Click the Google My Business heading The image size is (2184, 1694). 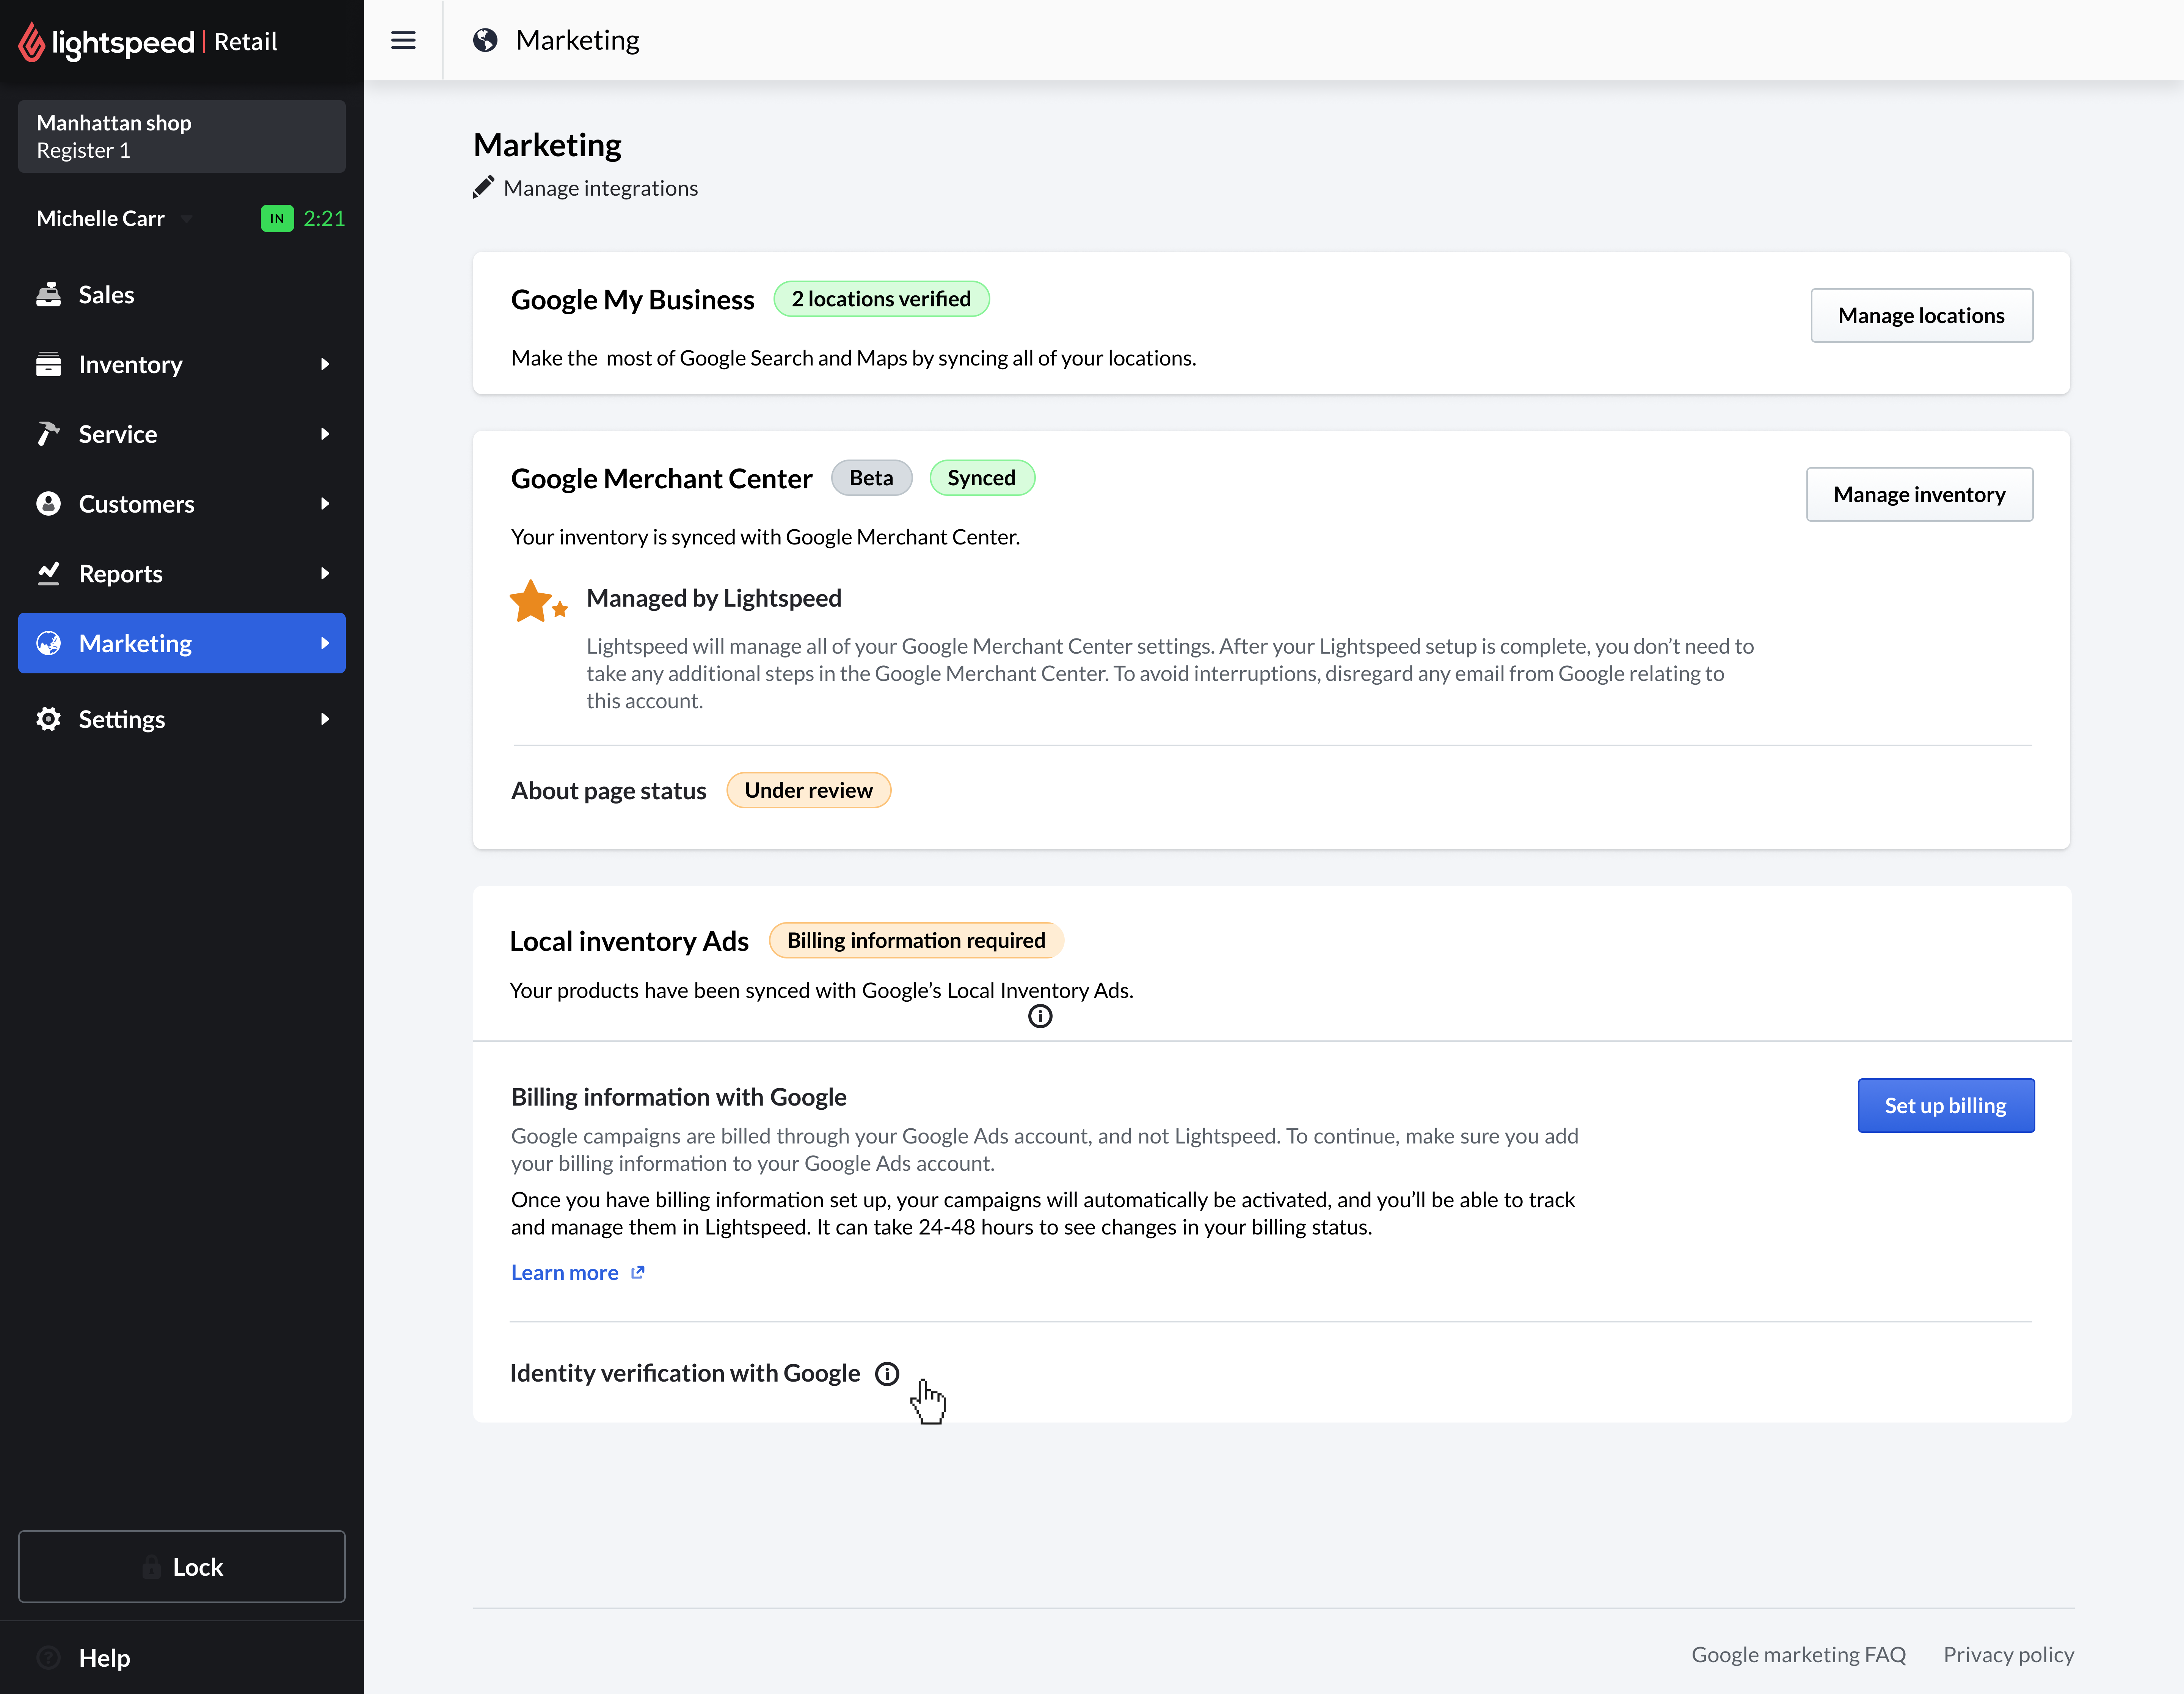coord(632,300)
